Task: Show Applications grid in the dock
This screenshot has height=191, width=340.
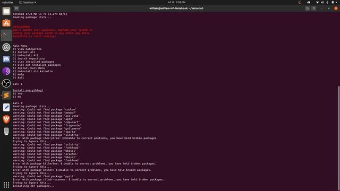Action: click(x=6, y=185)
